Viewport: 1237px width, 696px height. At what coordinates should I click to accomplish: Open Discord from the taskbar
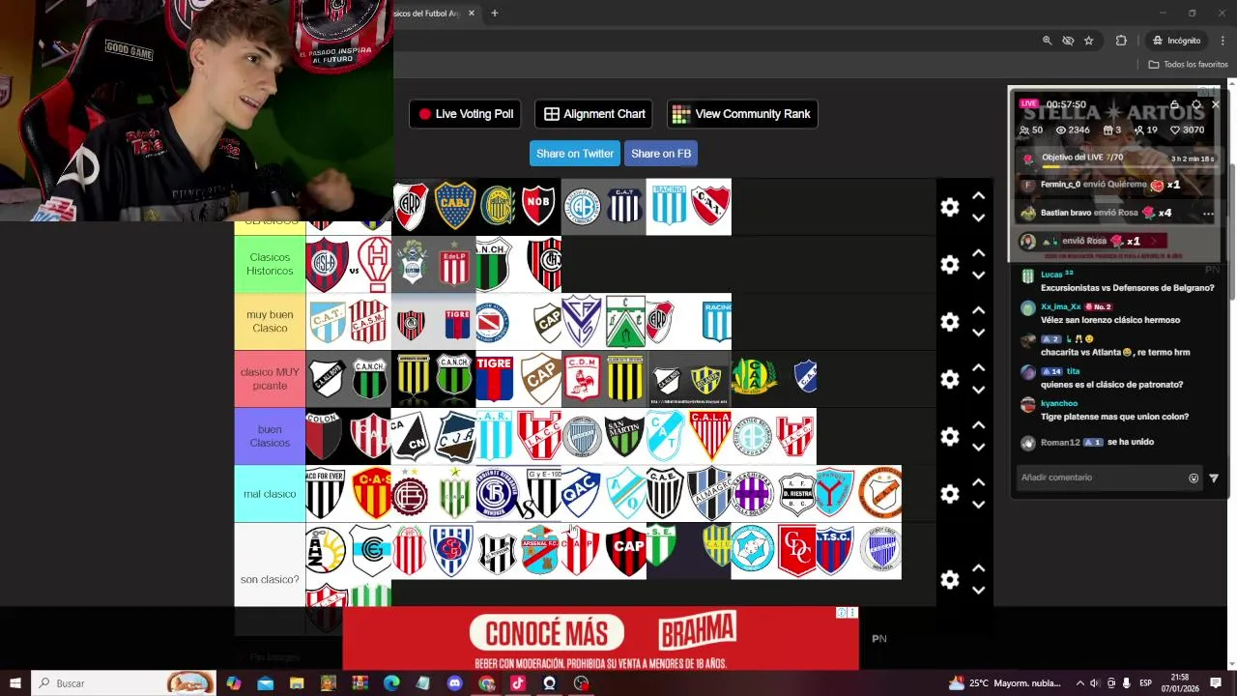455,683
